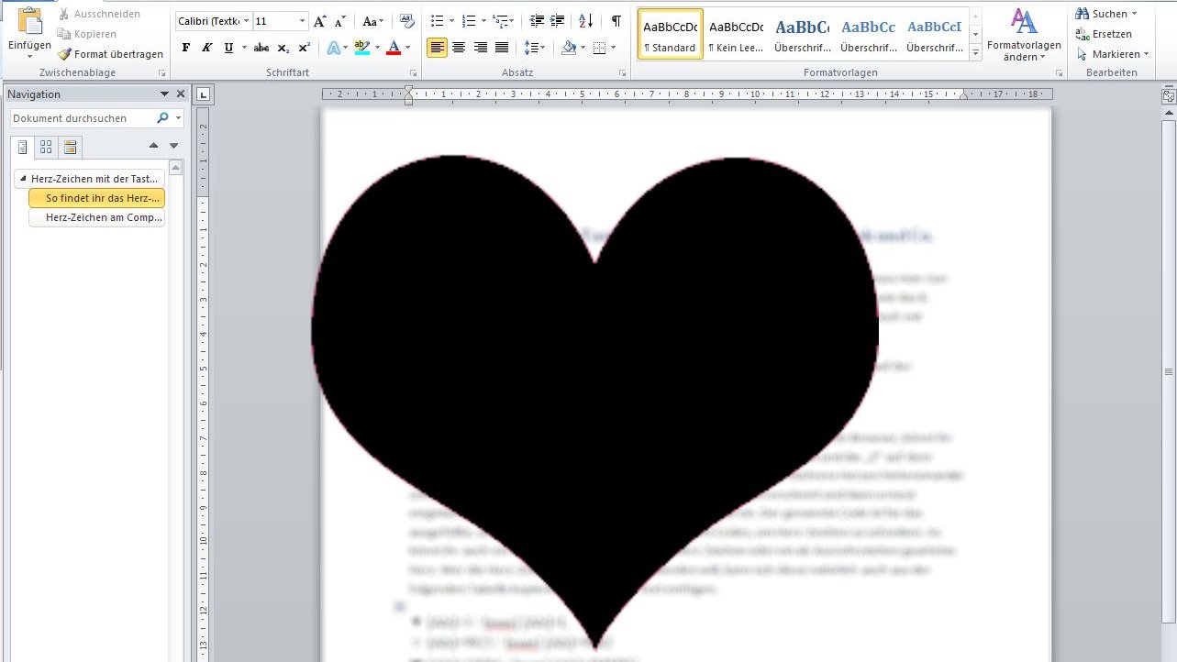Toggle justified text alignment
Image resolution: width=1177 pixels, height=662 pixels.
(x=502, y=48)
